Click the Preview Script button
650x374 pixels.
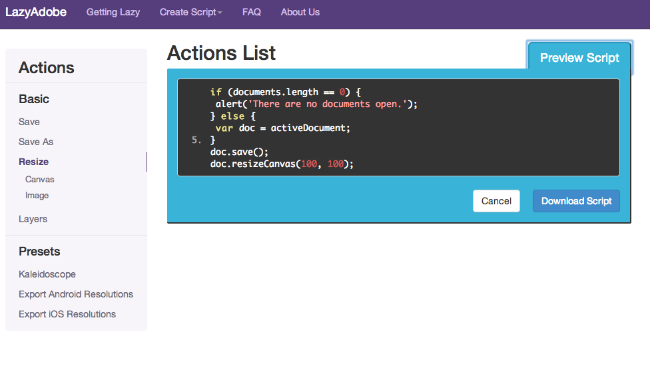(x=579, y=58)
